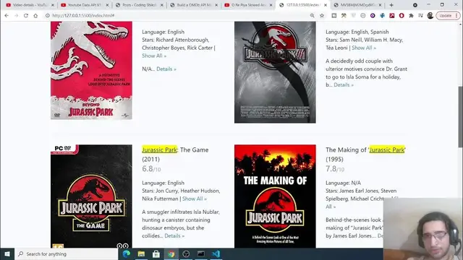The height and width of the screenshot is (260, 463).
Task: Open Microsoft Store from the taskbar
Action: (x=156, y=253)
